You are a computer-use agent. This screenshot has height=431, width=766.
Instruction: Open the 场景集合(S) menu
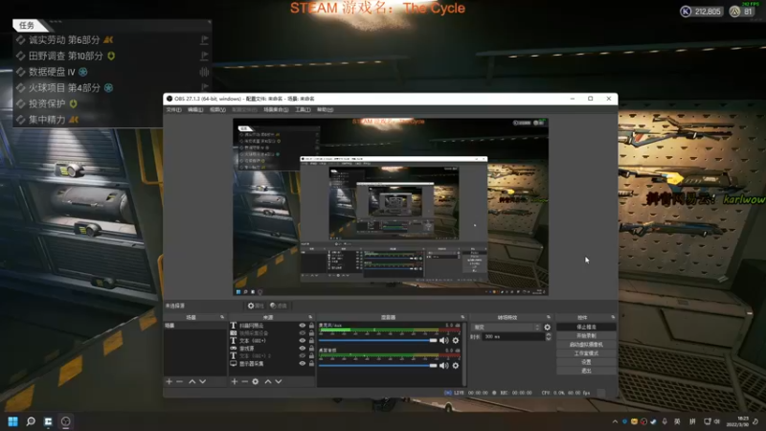276,110
